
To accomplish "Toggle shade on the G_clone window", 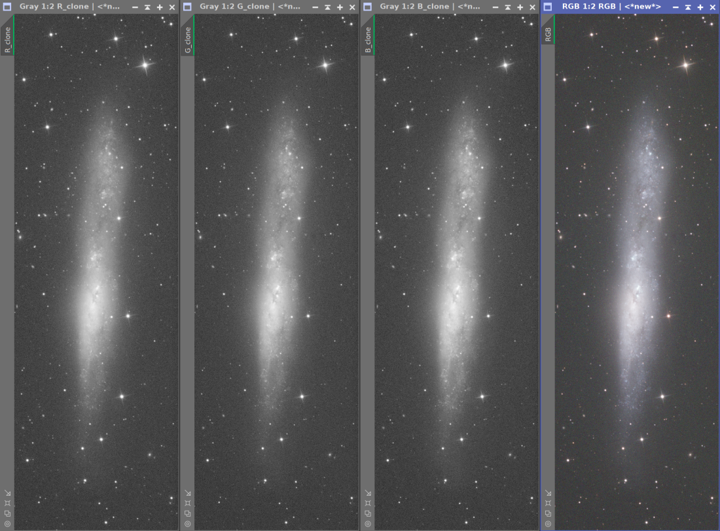I will [327, 7].
